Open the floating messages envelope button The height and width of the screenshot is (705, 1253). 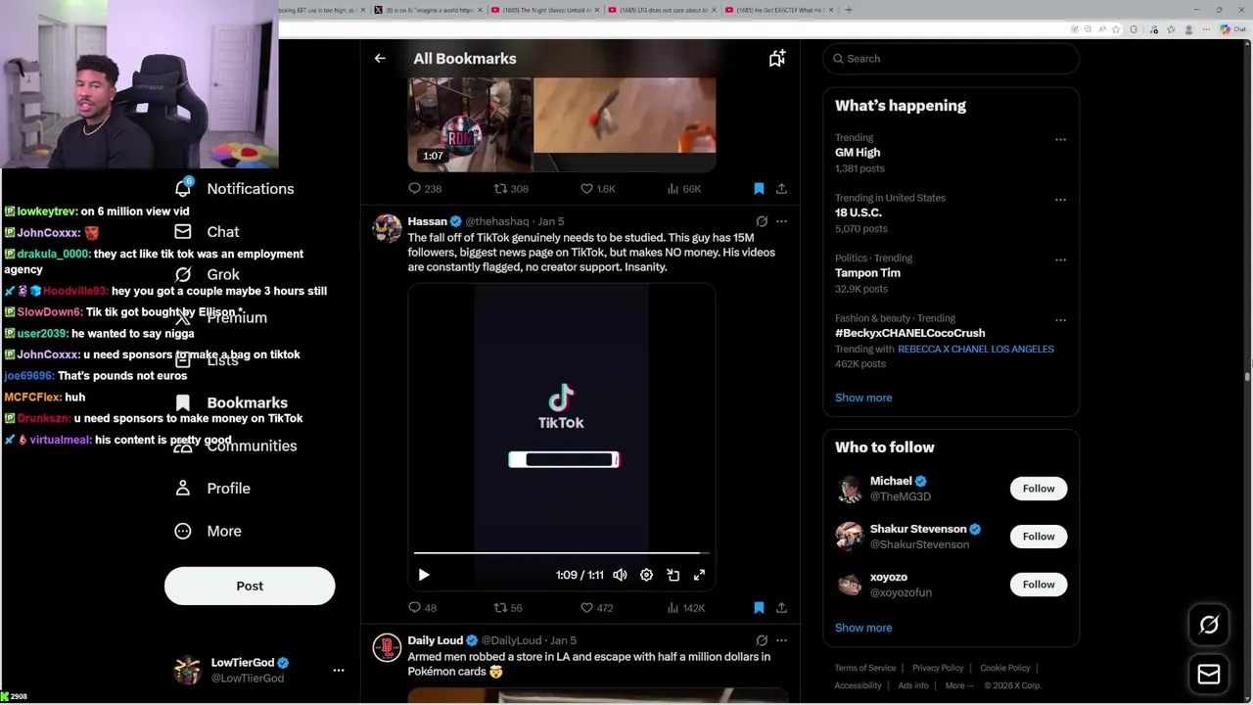[1209, 674]
